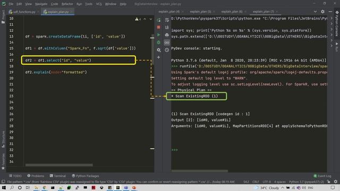Execute current statement with green play icon
The width and height of the screenshot is (340, 191).
tap(159, 34)
